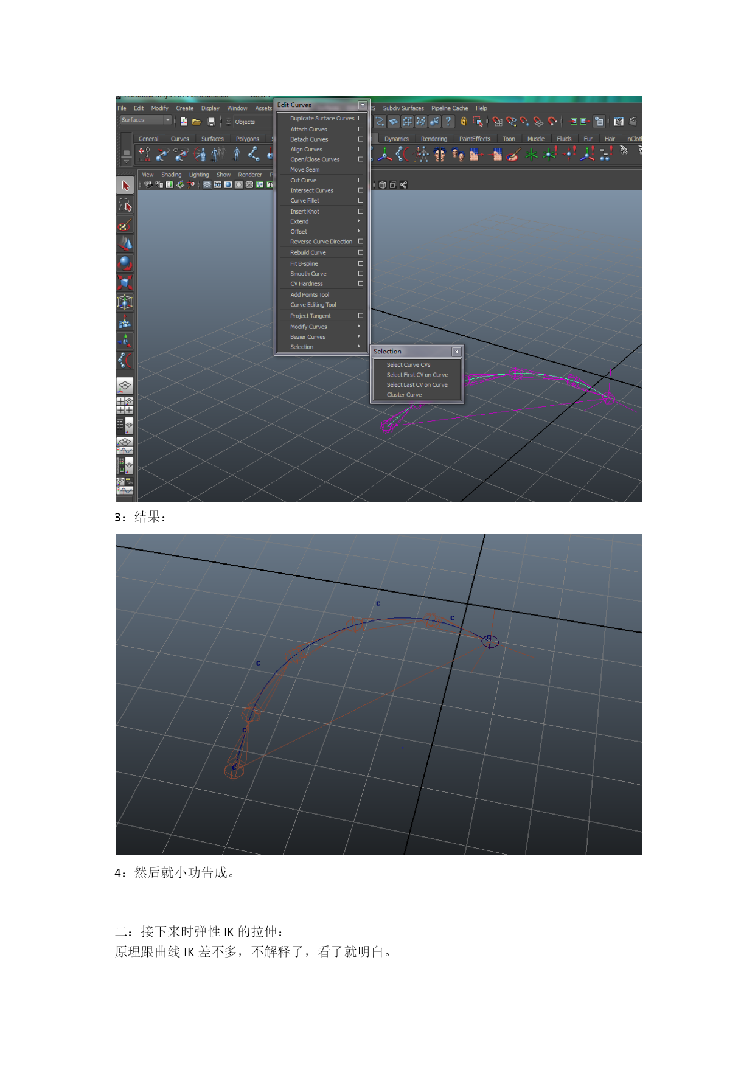Close the Selection tear-off panel

point(456,352)
